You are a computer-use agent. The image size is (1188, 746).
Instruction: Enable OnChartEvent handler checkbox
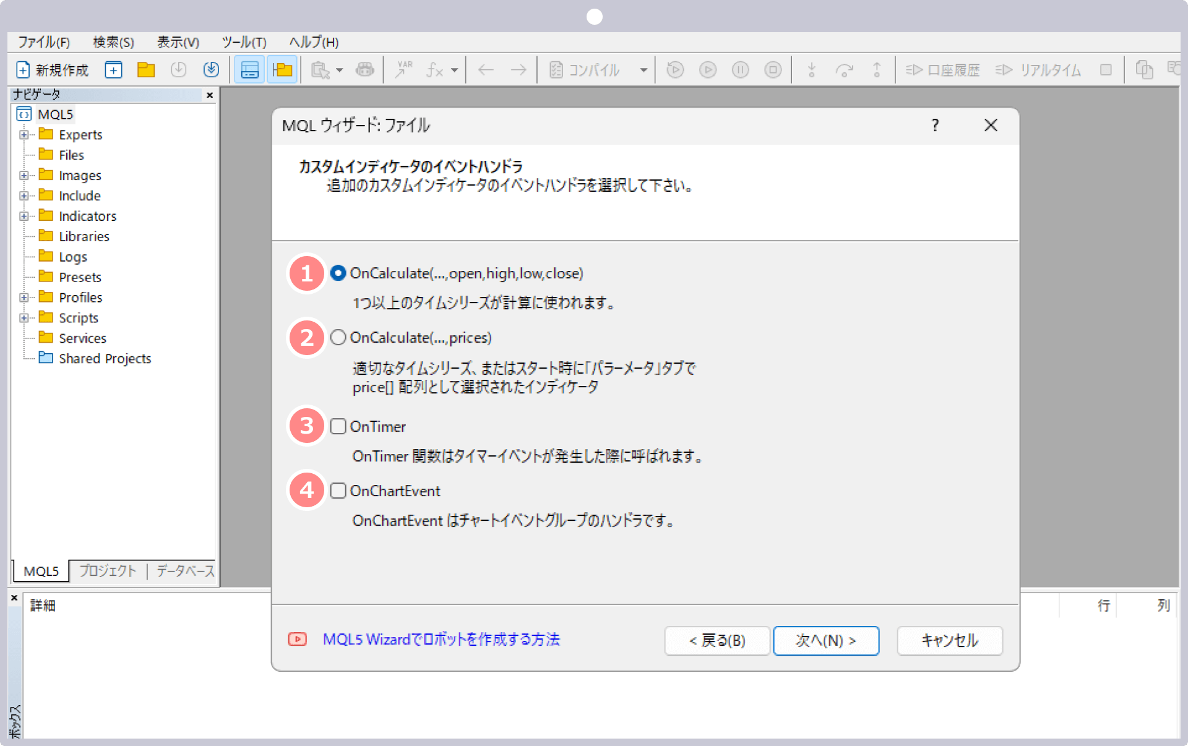pos(338,491)
